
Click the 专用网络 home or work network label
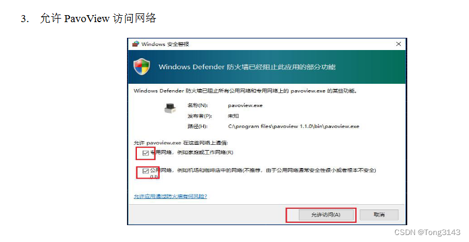(x=192, y=152)
